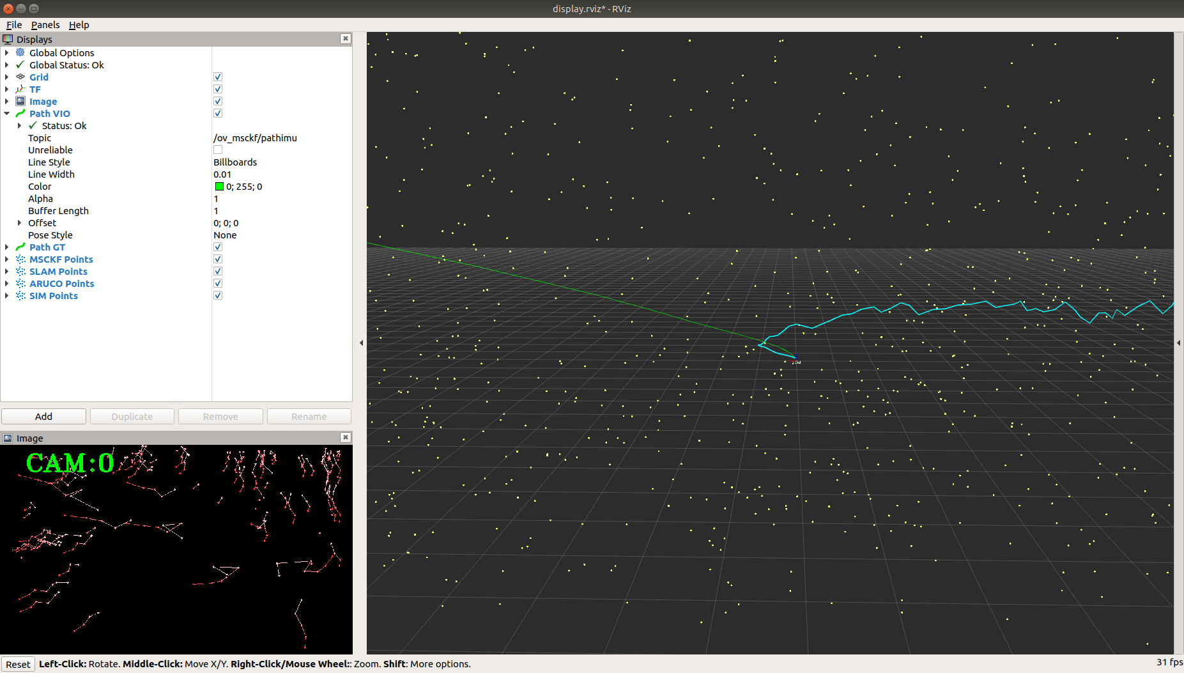Click the Global Options gear icon
This screenshot has height=673, width=1184.
20,52
